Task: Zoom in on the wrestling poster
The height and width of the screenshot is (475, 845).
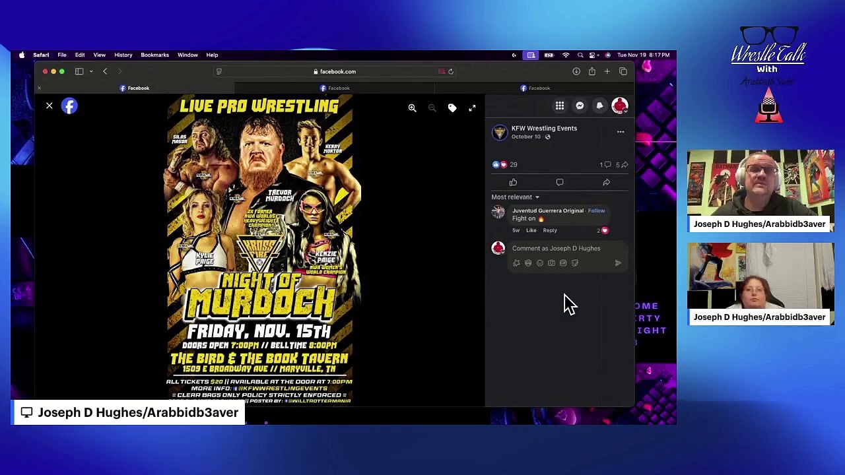Action: tap(412, 108)
